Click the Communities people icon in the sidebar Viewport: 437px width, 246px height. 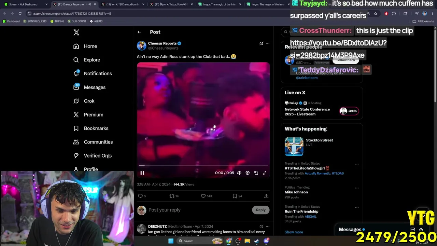pyautogui.click(x=76, y=142)
